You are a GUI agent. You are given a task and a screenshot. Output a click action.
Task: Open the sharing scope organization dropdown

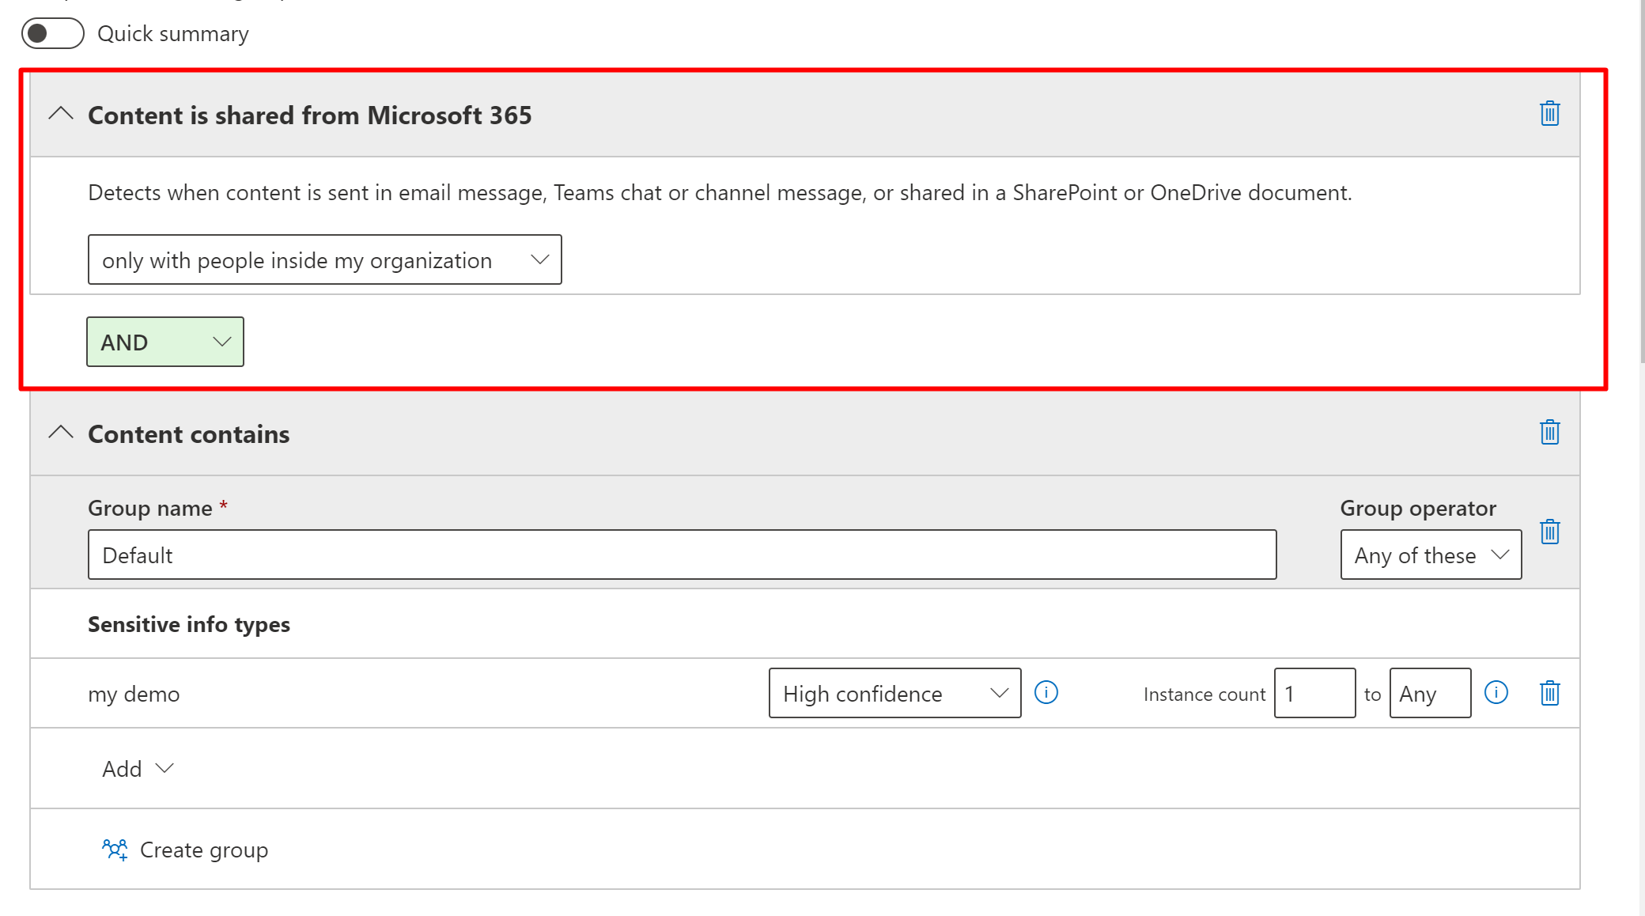pyautogui.click(x=324, y=259)
